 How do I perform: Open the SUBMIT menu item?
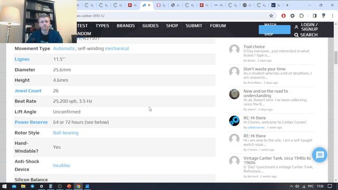click(194, 26)
